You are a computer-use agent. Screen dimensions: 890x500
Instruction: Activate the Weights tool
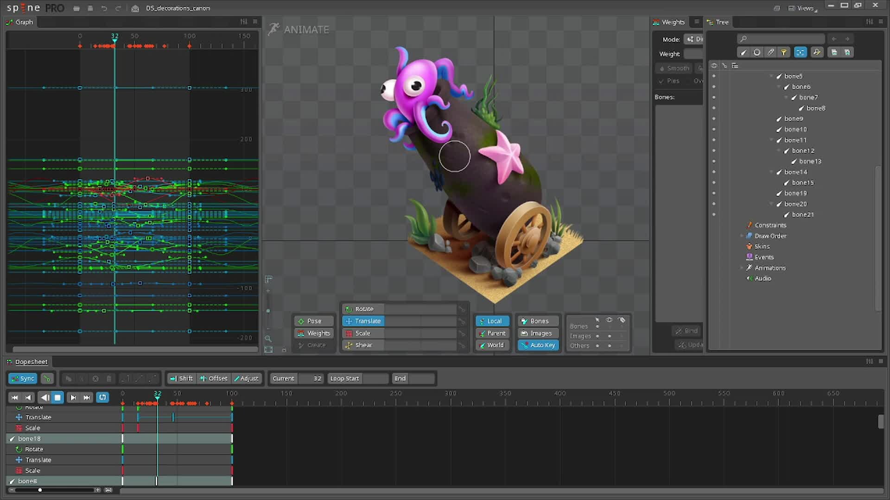point(314,333)
